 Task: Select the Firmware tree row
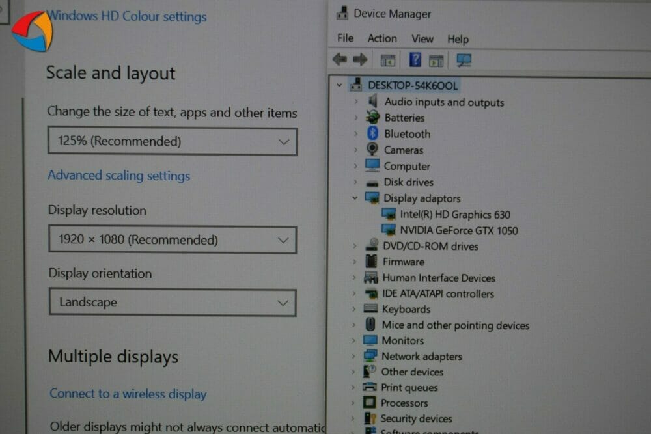tap(404, 262)
